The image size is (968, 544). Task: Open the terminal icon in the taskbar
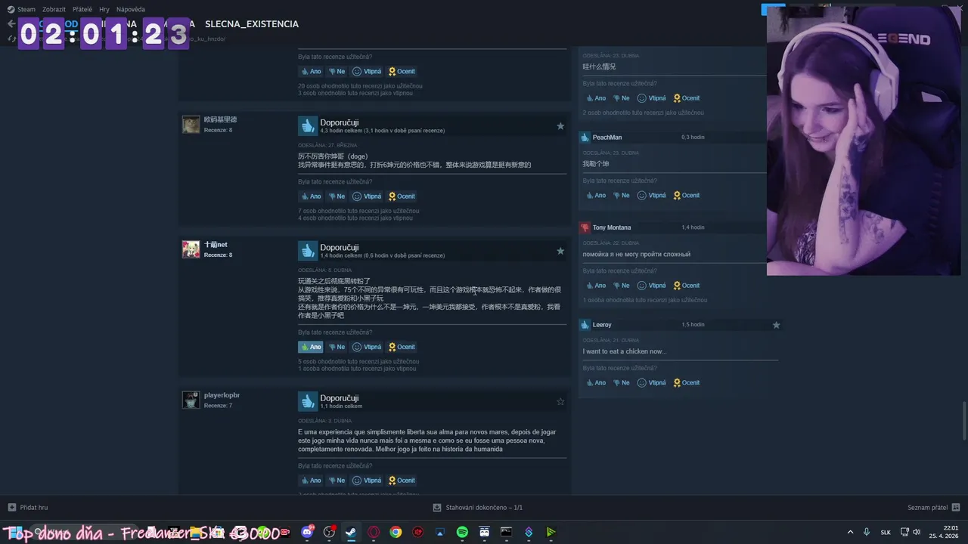(x=506, y=532)
